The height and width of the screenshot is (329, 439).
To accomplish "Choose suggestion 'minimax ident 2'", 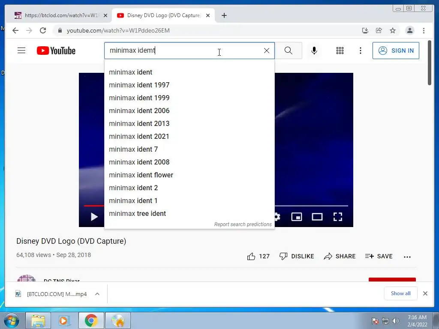I will (x=189, y=188).
